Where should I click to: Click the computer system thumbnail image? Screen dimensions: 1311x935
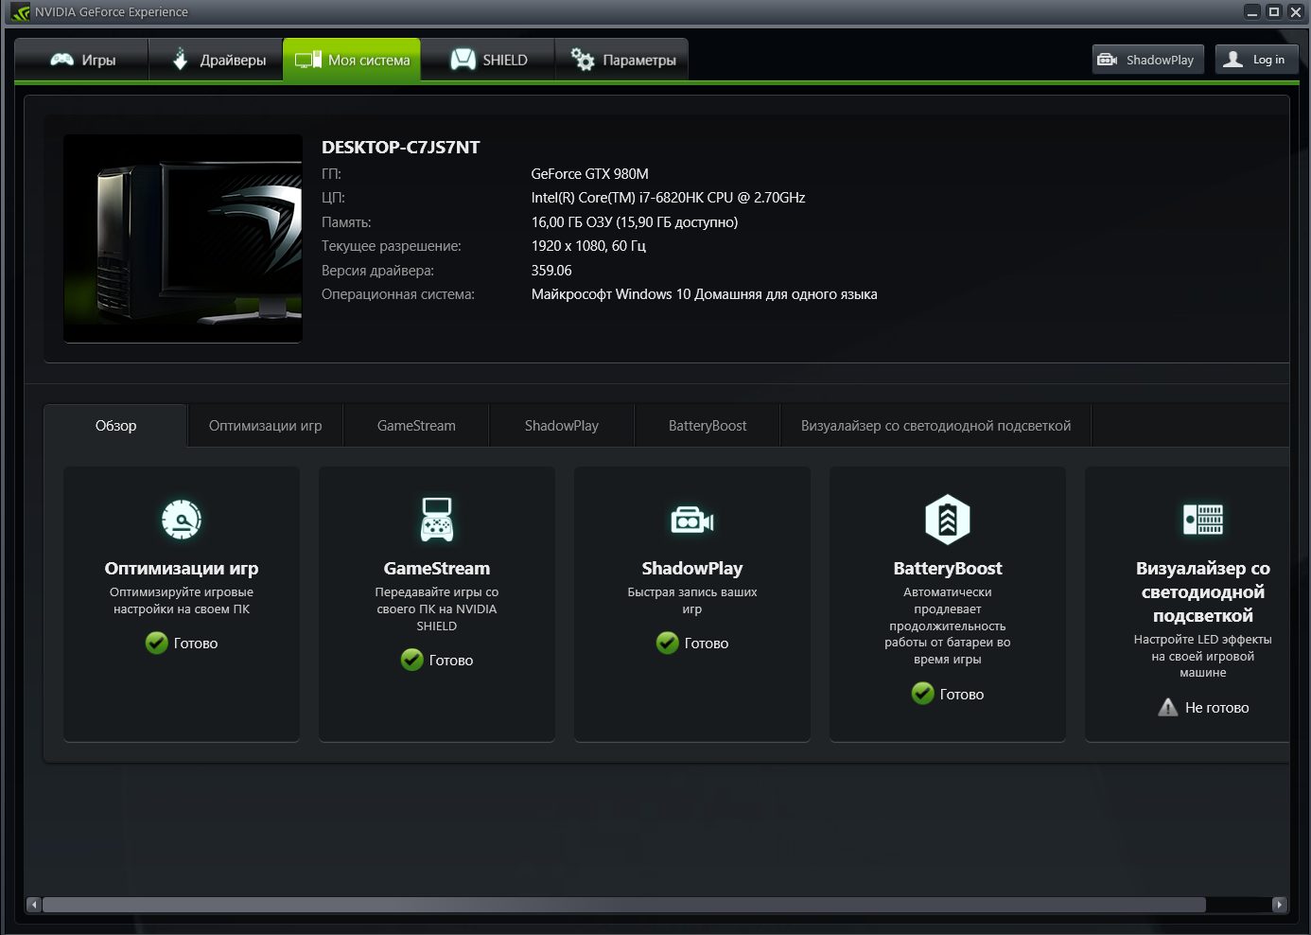tap(183, 238)
